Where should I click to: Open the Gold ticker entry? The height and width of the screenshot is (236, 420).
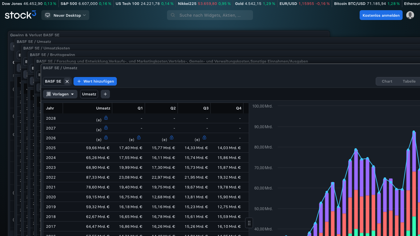(255, 4)
